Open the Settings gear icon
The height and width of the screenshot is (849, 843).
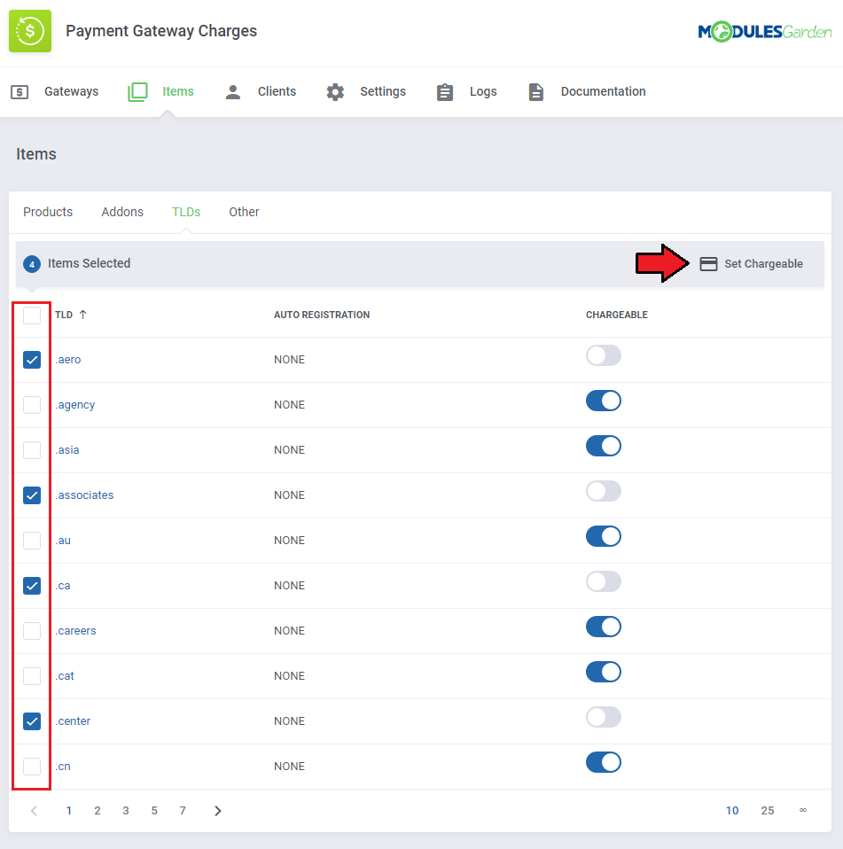[335, 92]
